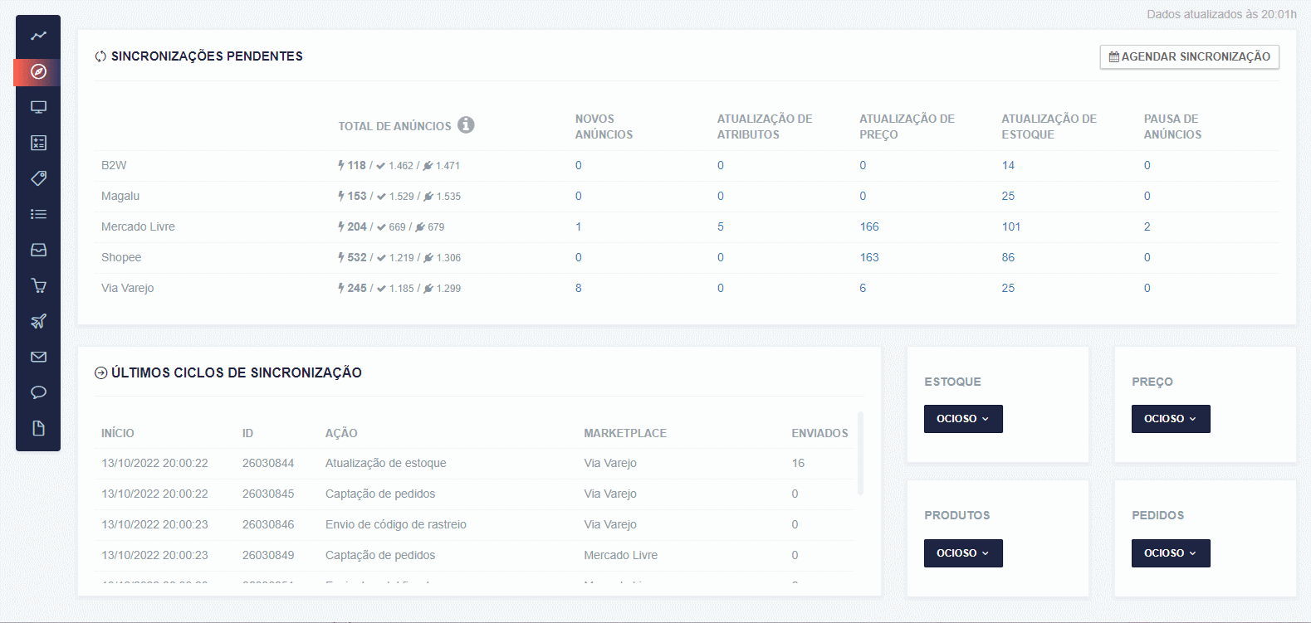Click Shopee total 532 / 1.219 / 1.306
The height and width of the screenshot is (623, 1311).
coord(399,257)
